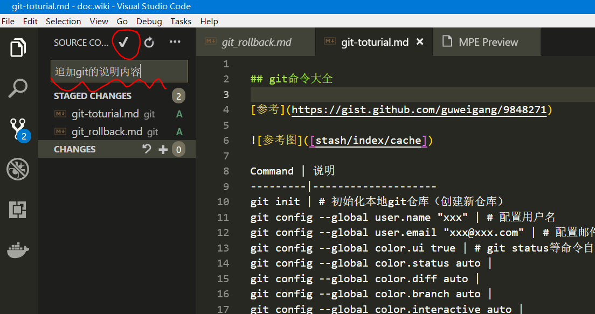Stage all changes with the plus icon

coord(163,149)
